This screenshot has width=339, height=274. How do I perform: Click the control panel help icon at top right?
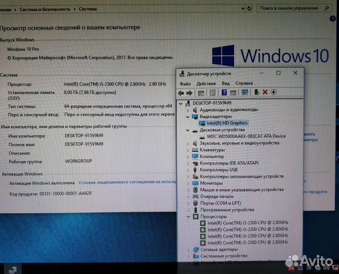[x=332, y=19]
